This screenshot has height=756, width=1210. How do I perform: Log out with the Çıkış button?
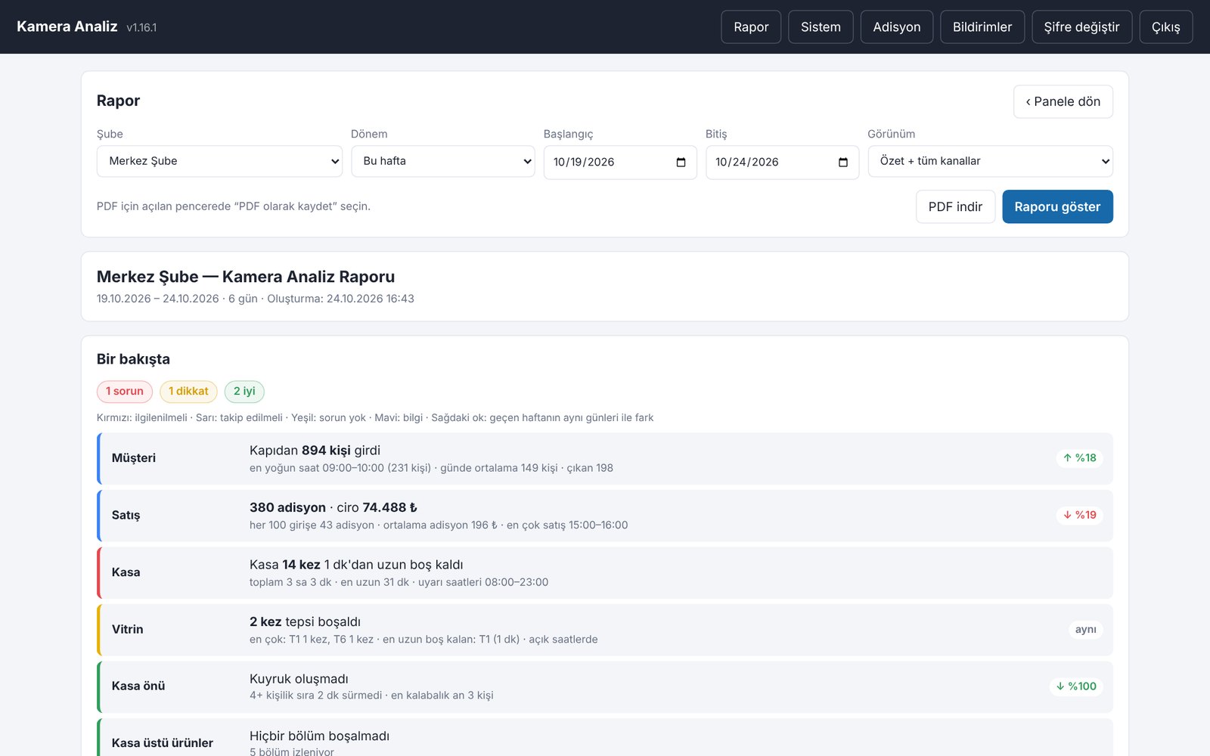pyautogui.click(x=1166, y=27)
